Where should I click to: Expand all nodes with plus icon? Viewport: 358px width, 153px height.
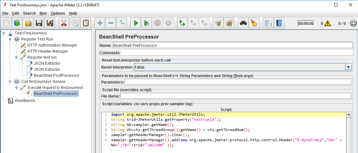coord(100,23)
